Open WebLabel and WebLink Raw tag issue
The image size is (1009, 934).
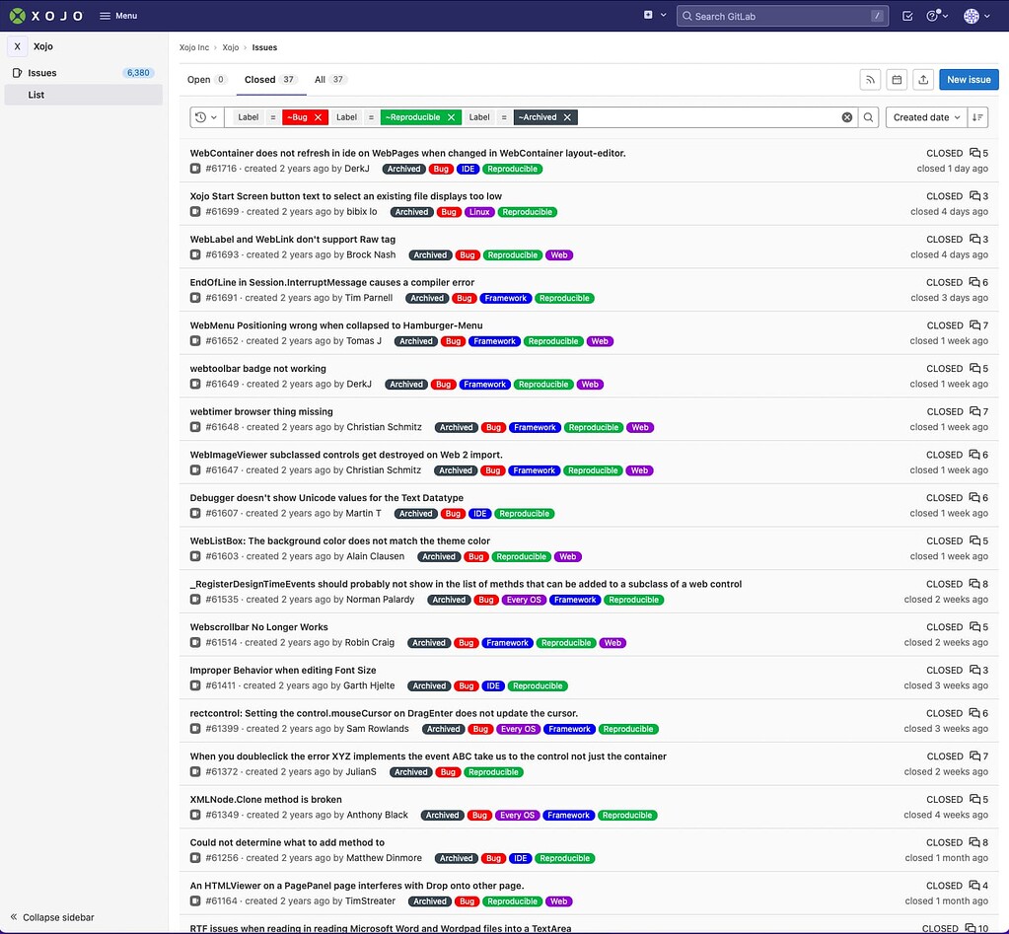tap(293, 240)
